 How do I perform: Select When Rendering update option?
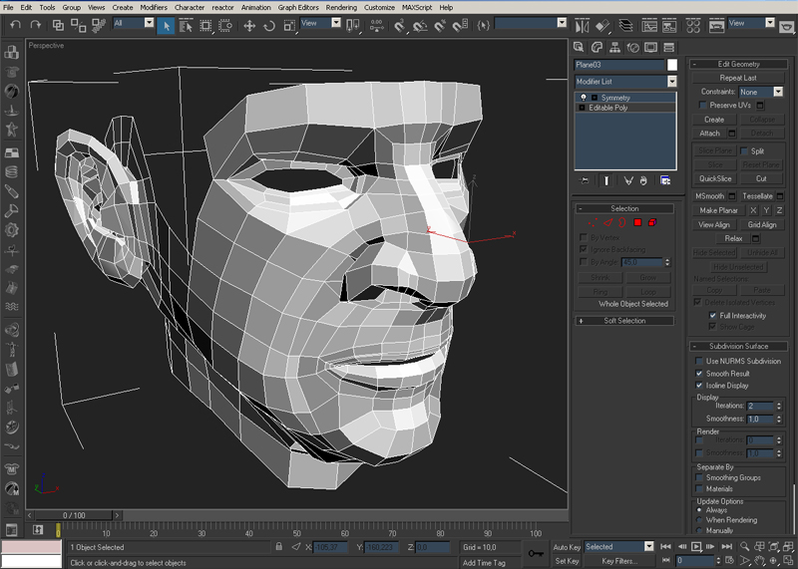699,520
